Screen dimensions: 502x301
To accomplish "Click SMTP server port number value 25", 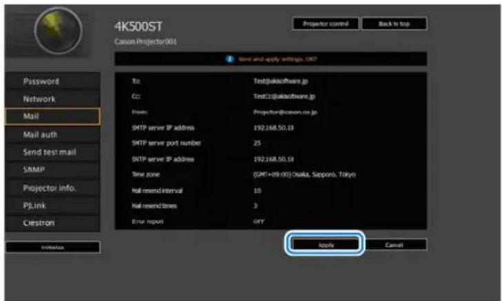I will (x=257, y=143).
